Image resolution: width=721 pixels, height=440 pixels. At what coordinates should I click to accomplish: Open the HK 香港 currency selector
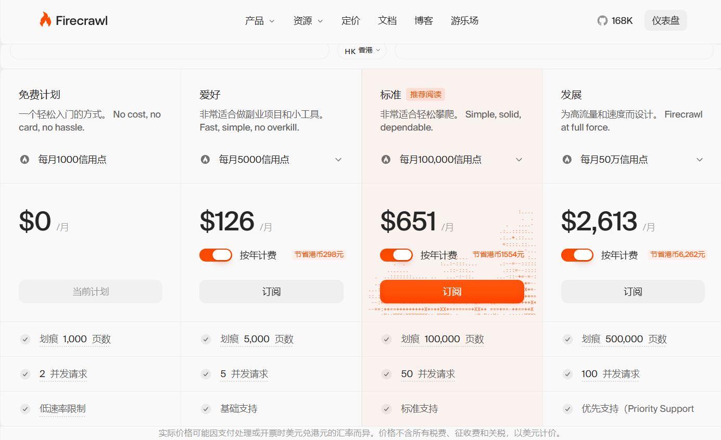point(362,50)
